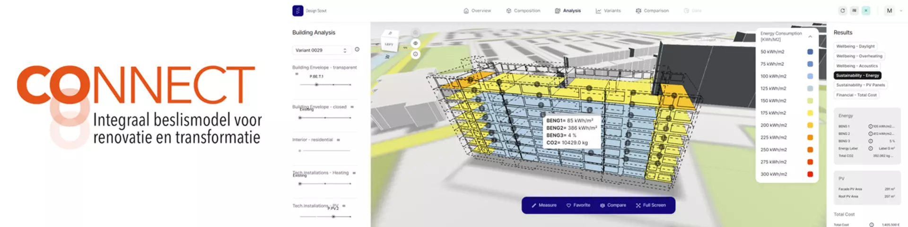Click the Building Analysis heading
The image size is (908, 227).
pos(314,33)
